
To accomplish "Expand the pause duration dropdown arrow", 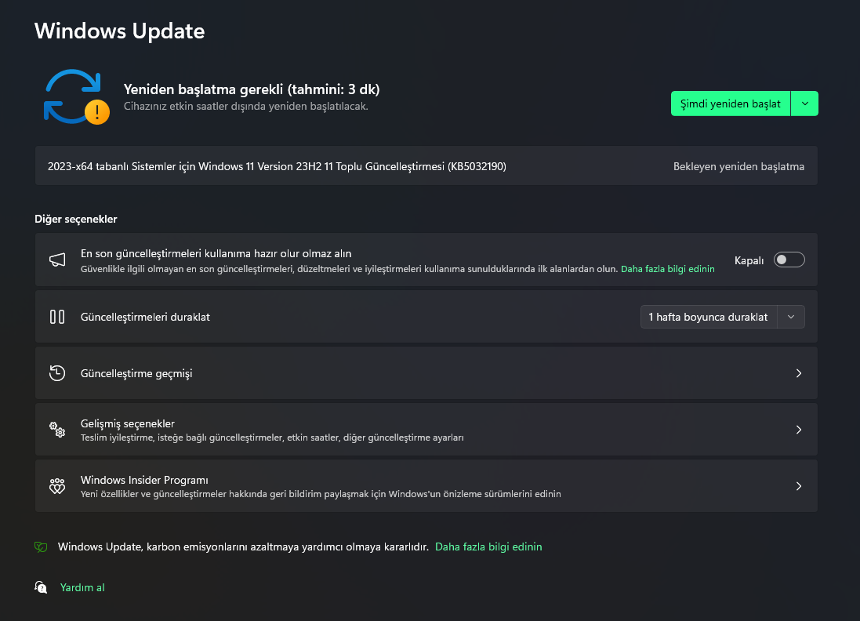I will 791,317.
